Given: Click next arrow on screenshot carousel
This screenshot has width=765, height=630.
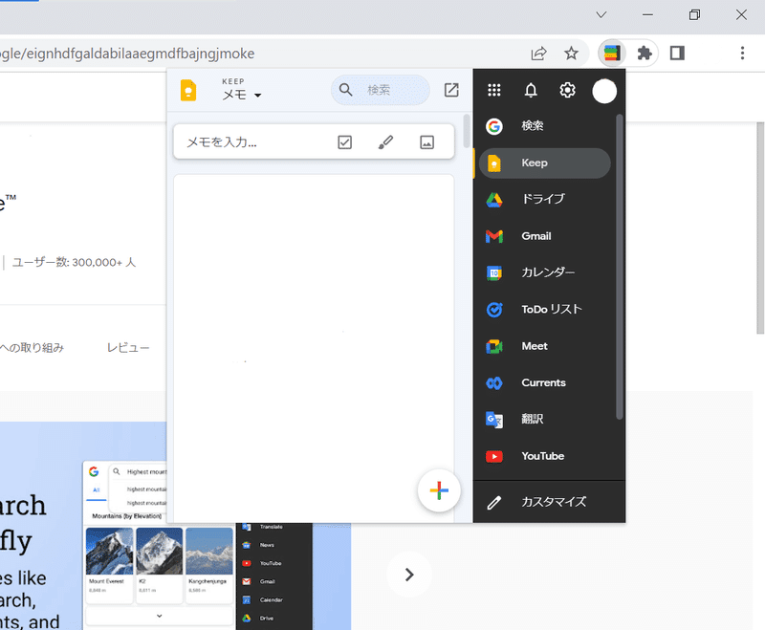Looking at the screenshot, I should tap(409, 575).
